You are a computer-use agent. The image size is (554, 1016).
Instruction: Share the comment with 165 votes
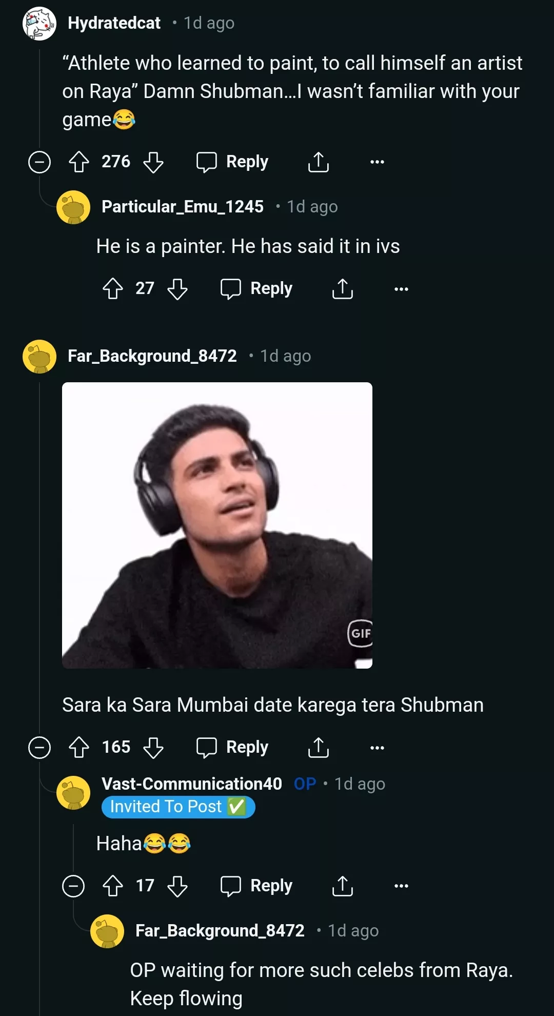(318, 748)
